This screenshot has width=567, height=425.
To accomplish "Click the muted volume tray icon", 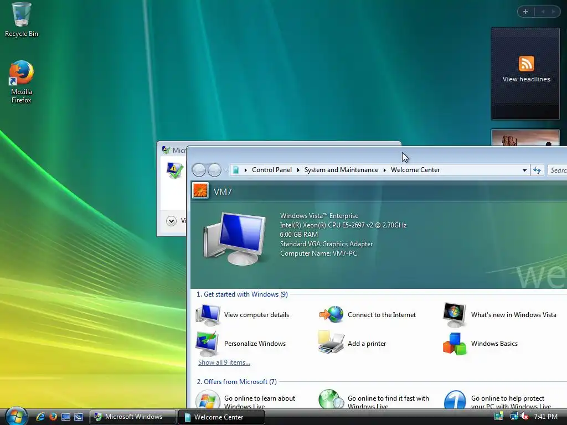I will (x=524, y=417).
